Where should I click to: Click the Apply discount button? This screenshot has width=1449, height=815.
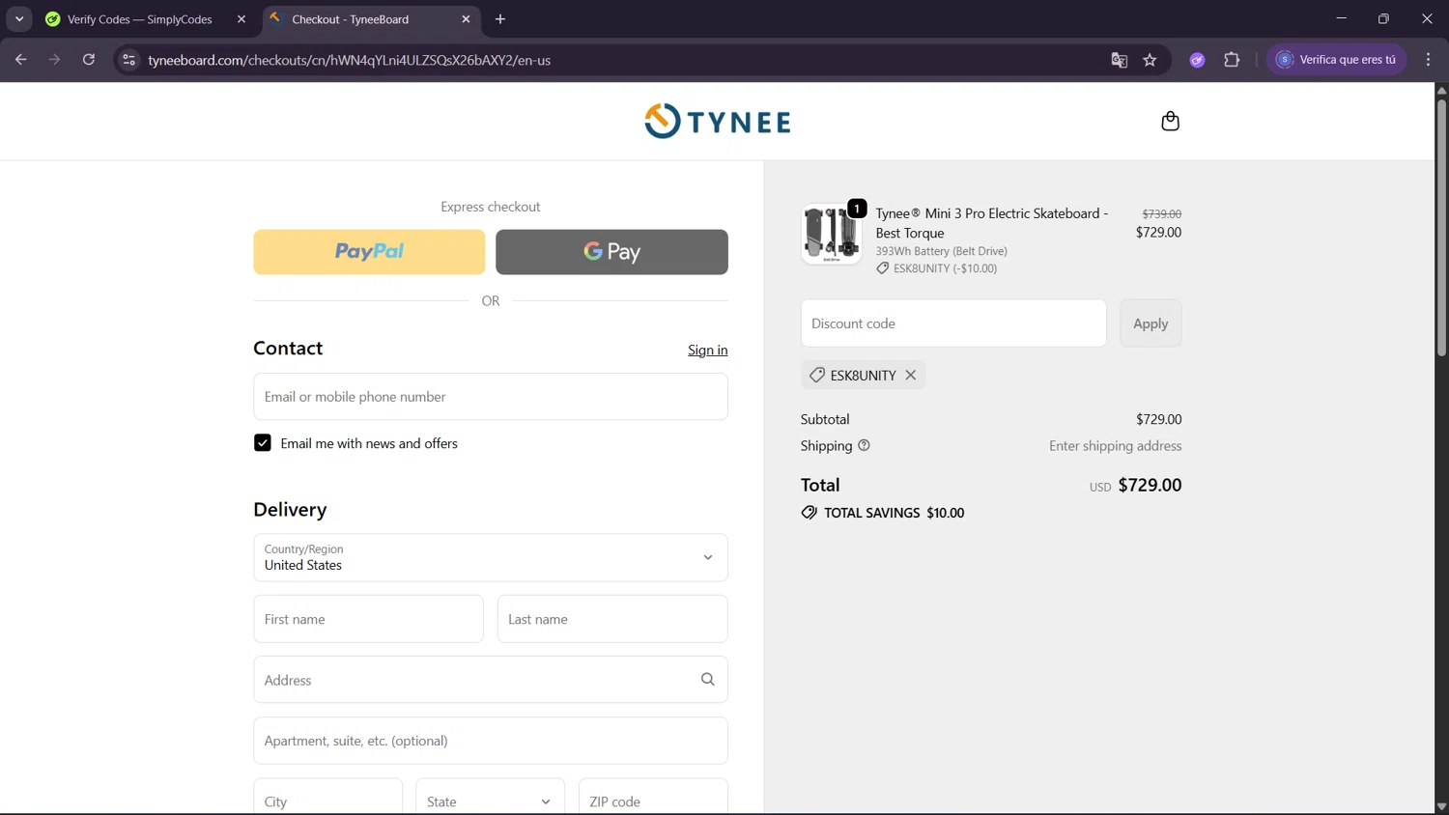[x=1151, y=323]
